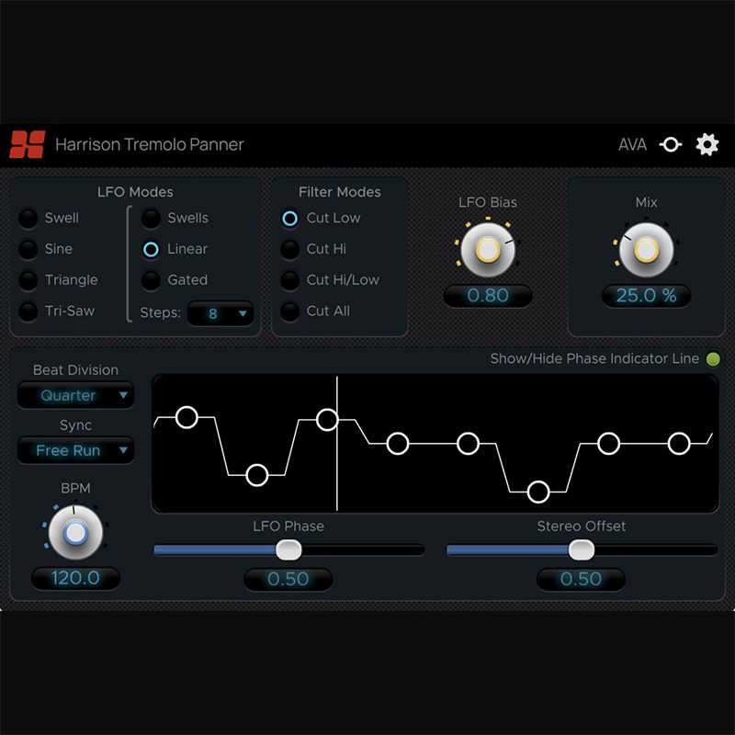The width and height of the screenshot is (735, 735).
Task: Click the sixth step node in waveform
Action: click(x=538, y=492)
